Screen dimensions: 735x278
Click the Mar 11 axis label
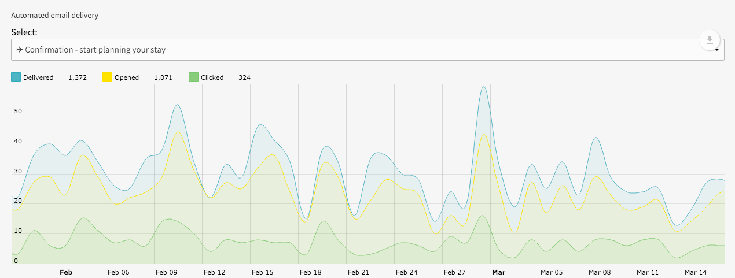(x=647, y=272)
